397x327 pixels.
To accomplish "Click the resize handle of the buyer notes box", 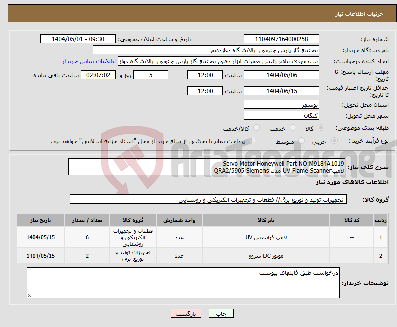I will coord(29,296).
